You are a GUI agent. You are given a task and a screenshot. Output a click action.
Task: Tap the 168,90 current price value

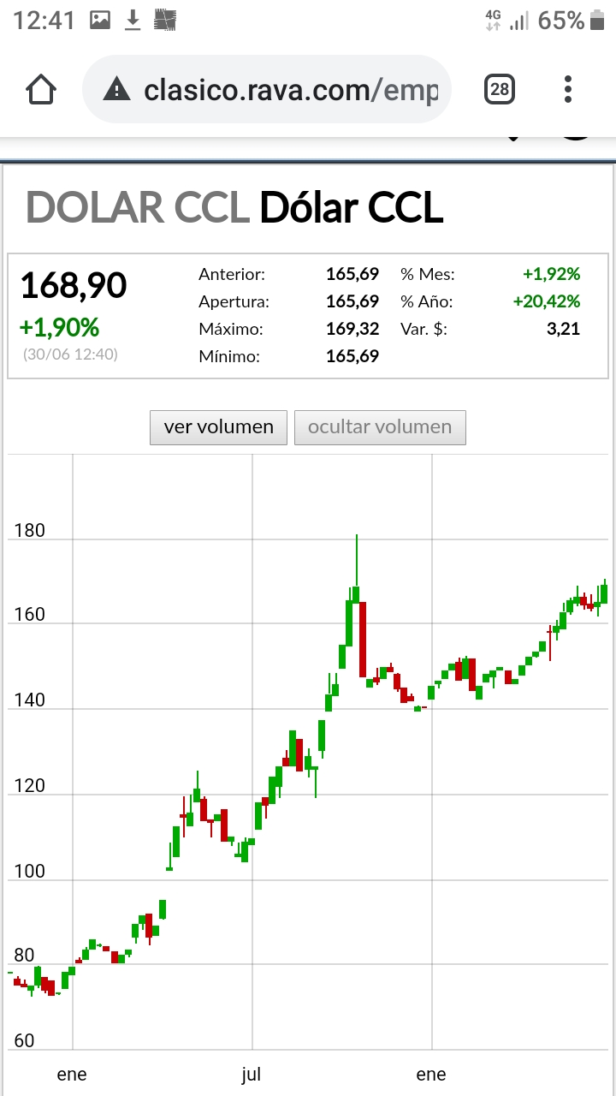point(73,286)
